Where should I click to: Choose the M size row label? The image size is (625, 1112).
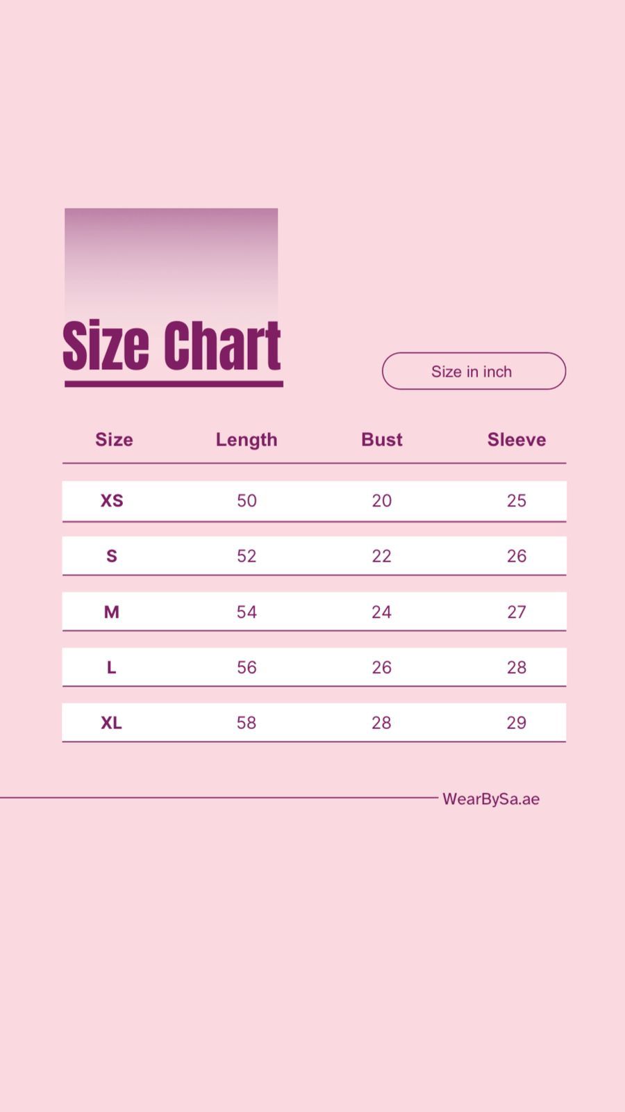click(112, 612)
